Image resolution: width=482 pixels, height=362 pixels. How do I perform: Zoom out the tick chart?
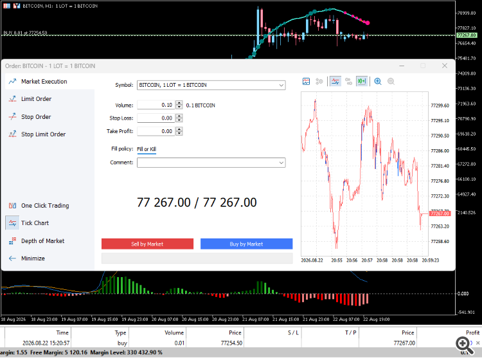pos(391,82)
